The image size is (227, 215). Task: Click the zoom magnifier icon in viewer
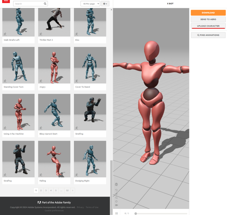coord(116,198)
